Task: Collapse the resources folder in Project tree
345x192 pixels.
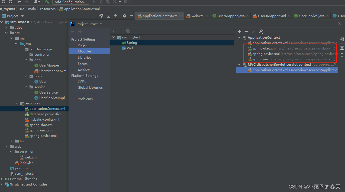Action: pos(17,103)
